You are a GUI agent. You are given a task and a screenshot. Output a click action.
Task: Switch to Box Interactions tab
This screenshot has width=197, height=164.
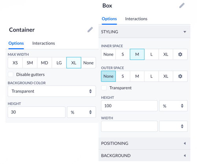136,19
